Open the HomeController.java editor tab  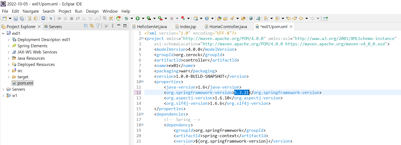(x=226, y=26)
